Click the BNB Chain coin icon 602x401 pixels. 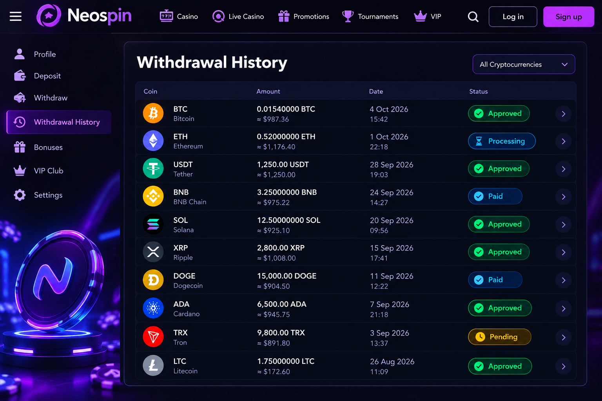pos(153,197)
